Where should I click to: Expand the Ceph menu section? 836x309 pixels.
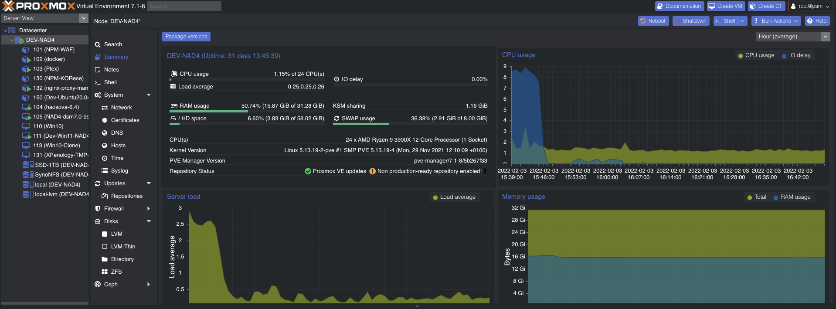(149, 285)
